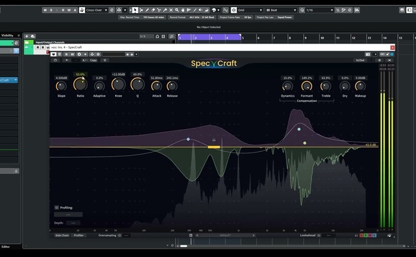This screenshot has height=257, width=416.
Task: Click the Ratio knob
Action: 81,85
